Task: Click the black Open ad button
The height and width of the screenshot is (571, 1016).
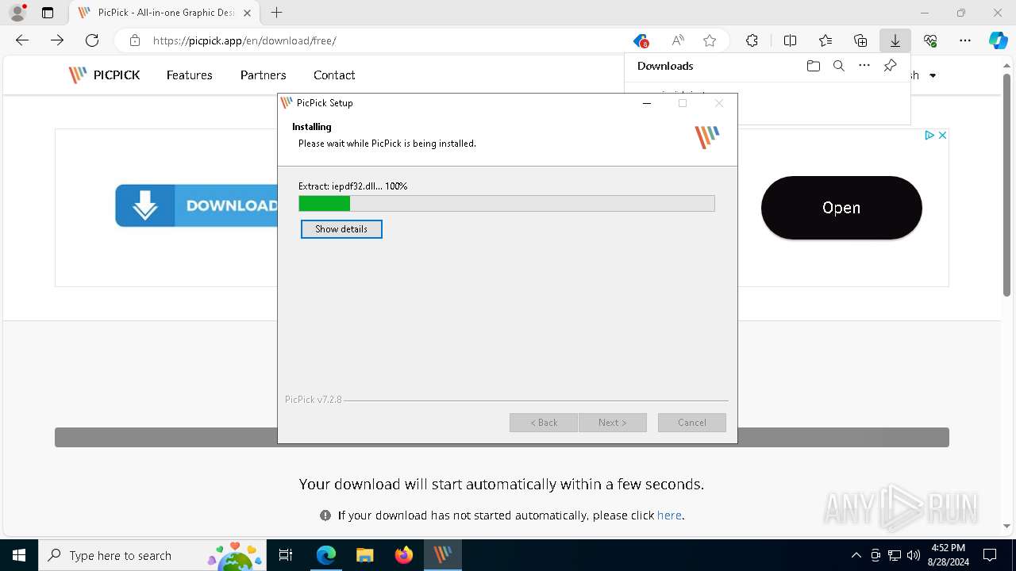Action: [841, 208]
